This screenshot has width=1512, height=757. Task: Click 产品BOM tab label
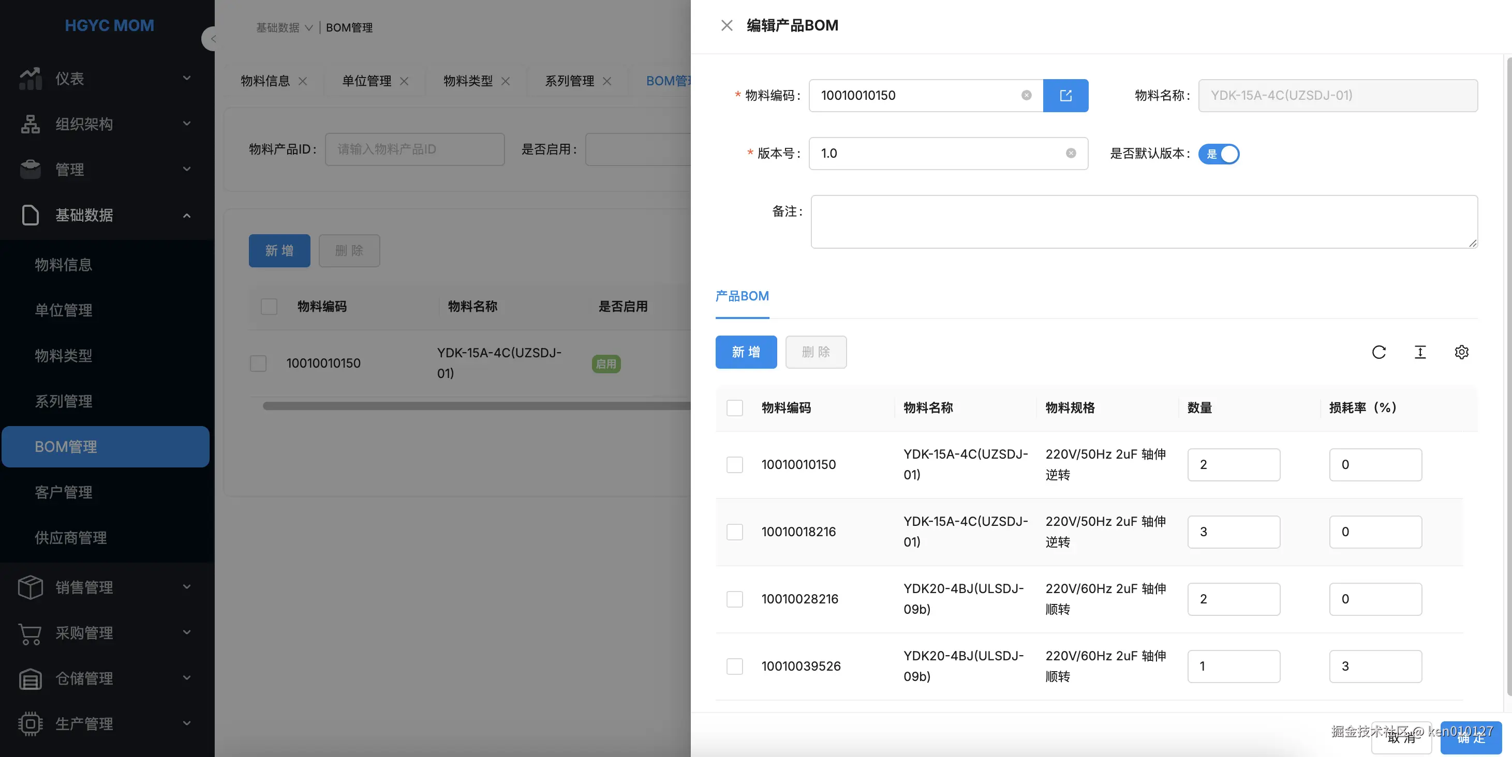tap(742, 296)
